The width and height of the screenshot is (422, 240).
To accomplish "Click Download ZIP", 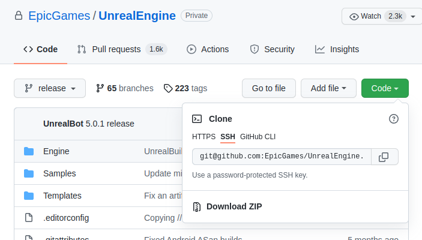I will [x=228, y=206].
